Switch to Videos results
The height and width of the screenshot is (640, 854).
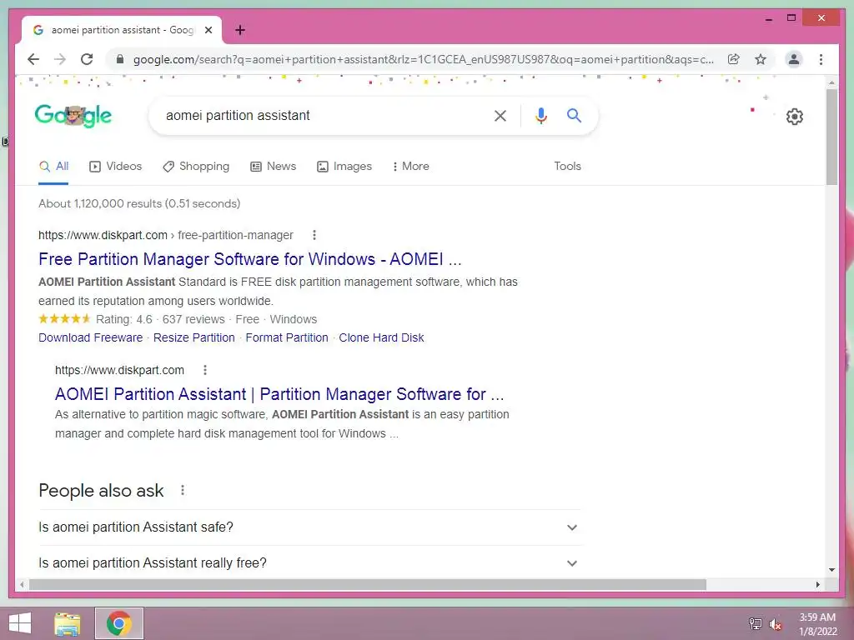(x=115, y=167)
